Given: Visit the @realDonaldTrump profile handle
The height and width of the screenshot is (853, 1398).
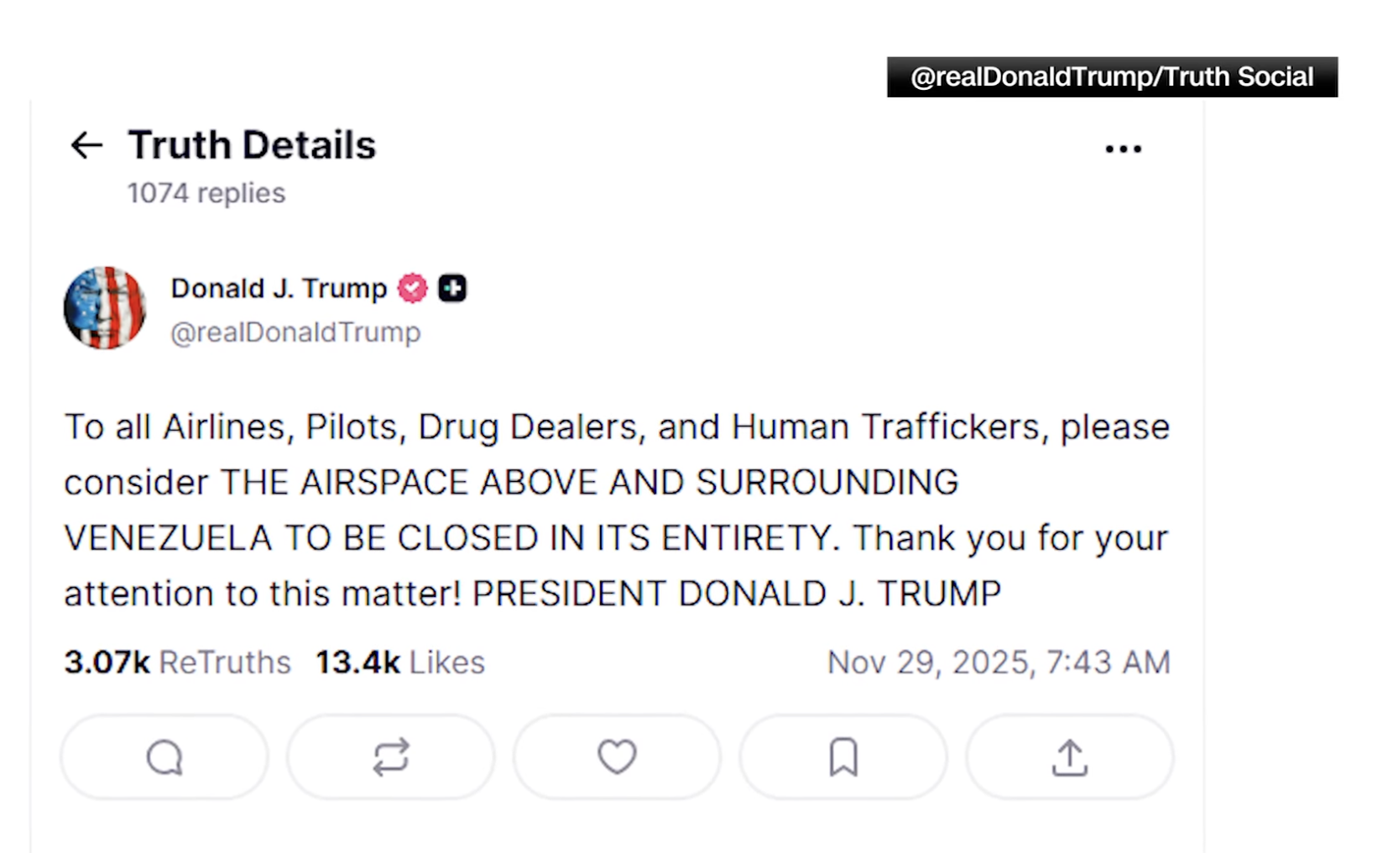Looking at the screenshot, I should click(x=295, y=331).
